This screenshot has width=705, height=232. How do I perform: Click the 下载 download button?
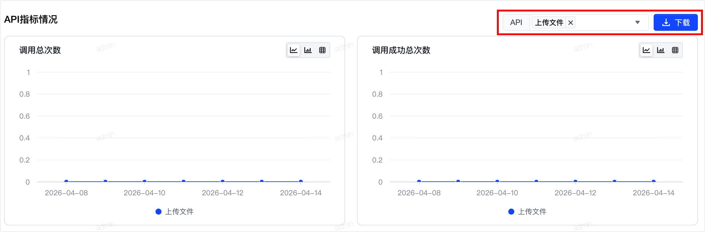coord(676,22)
